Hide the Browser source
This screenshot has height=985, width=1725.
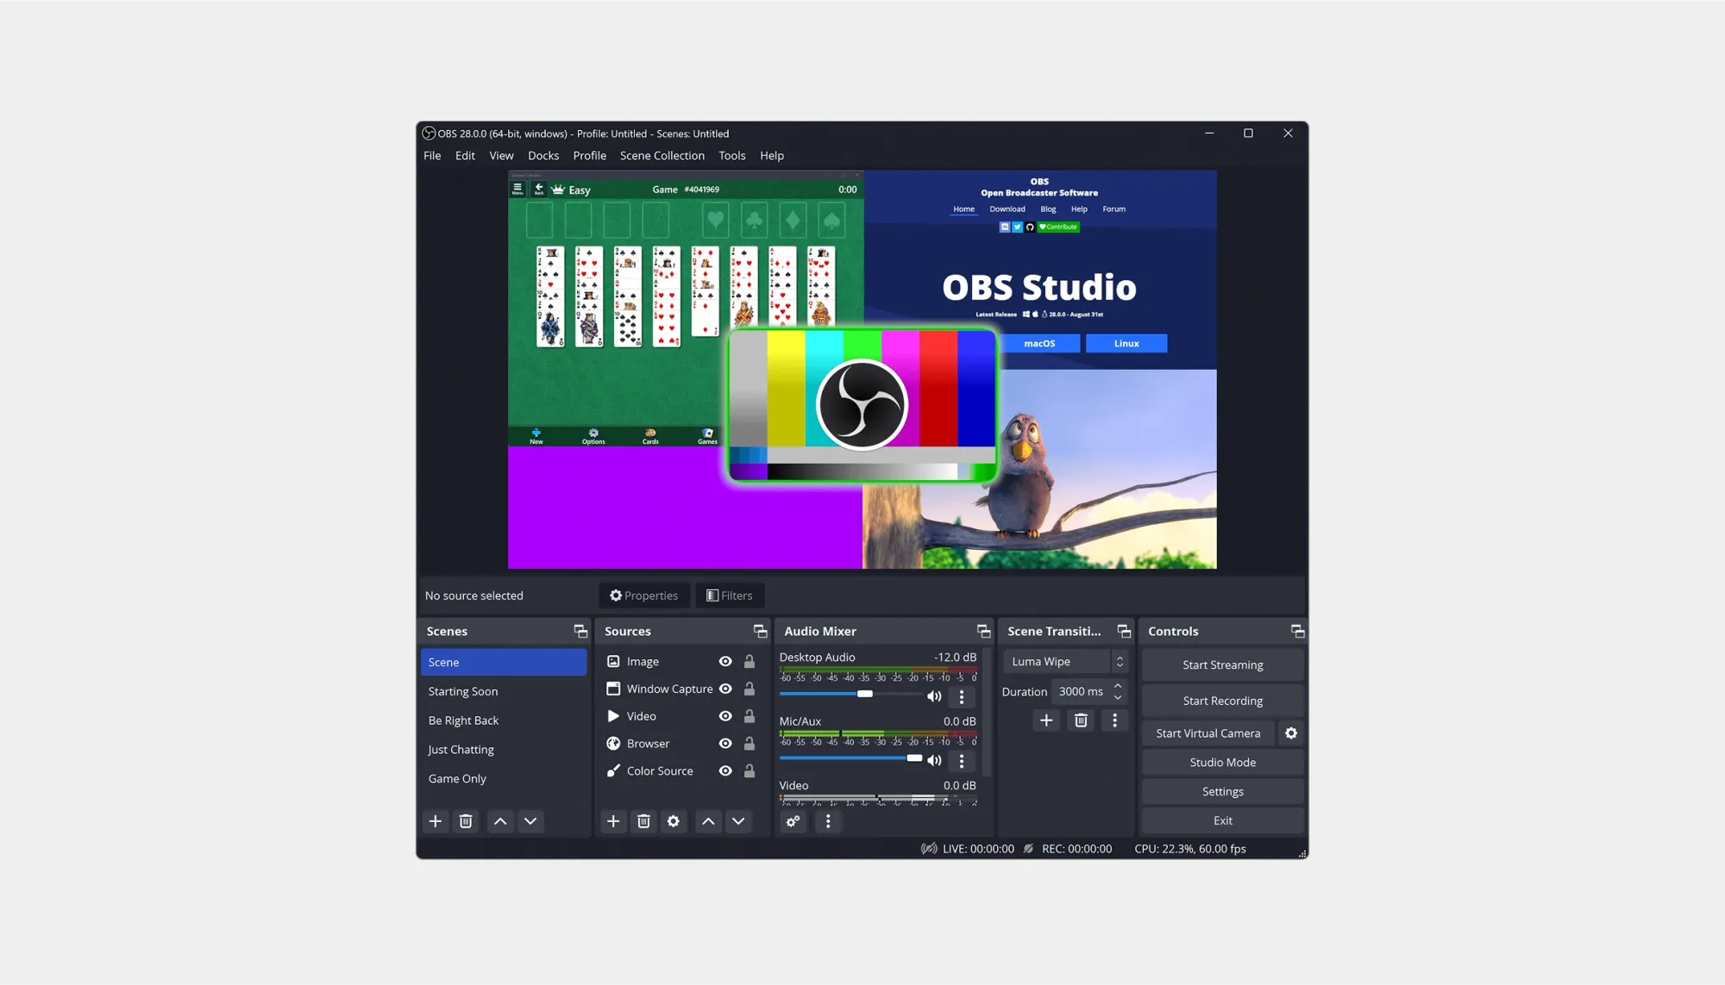725,743
